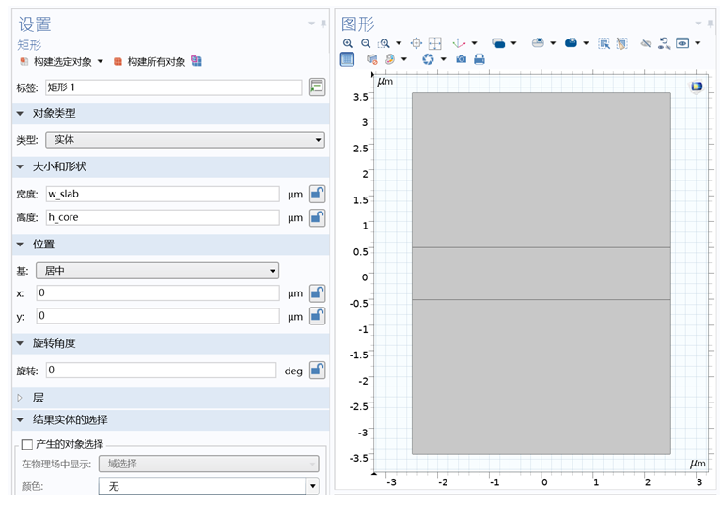Viewport: 722px width, 505px height.
Task: Click the blue rotating arrows icon
Action: tap(429, 59)
